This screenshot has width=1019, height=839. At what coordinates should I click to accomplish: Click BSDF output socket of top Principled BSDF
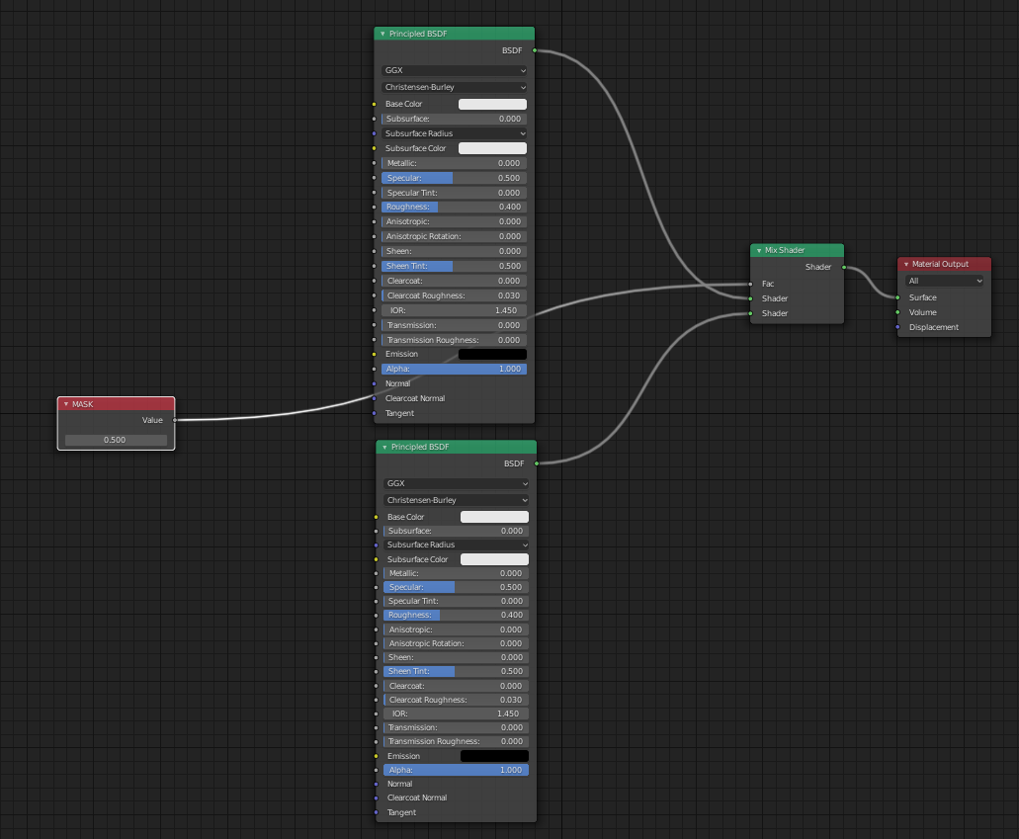[x=535, y=50]
